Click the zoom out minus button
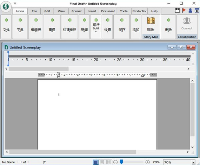This screenshot has width=200, height=165. tap(116, 162)
